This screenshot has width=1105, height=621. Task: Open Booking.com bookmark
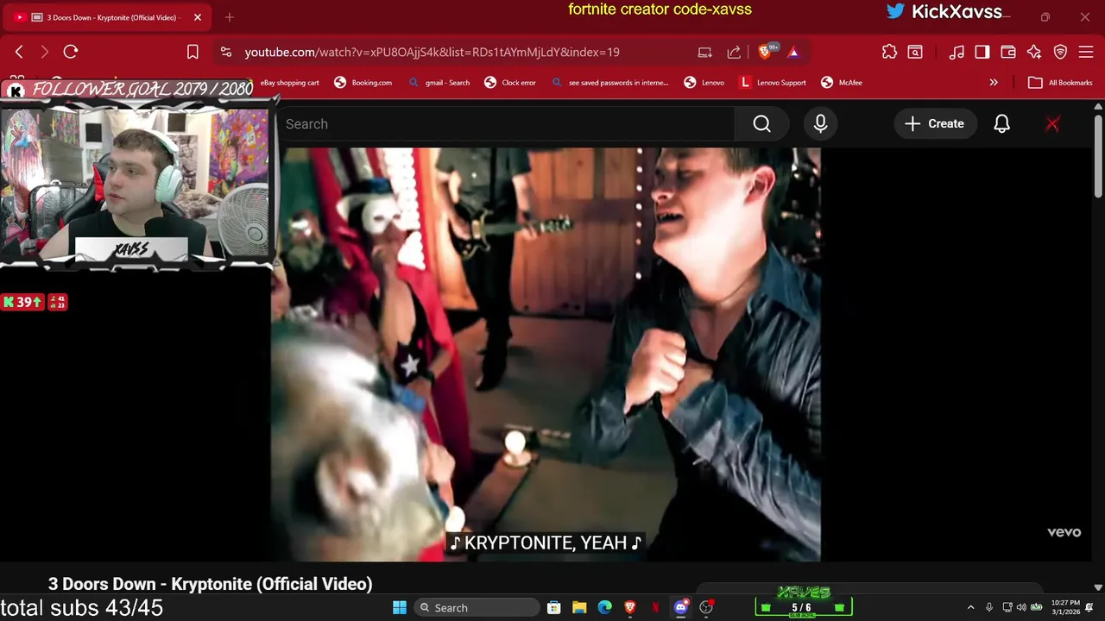point(363,83)
